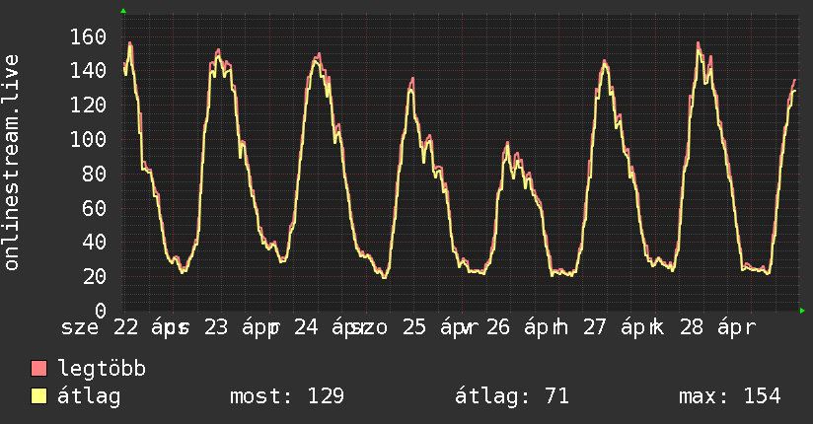Click the pink legtöbb legend swatch
813x424 pixels.
(38, 368)
